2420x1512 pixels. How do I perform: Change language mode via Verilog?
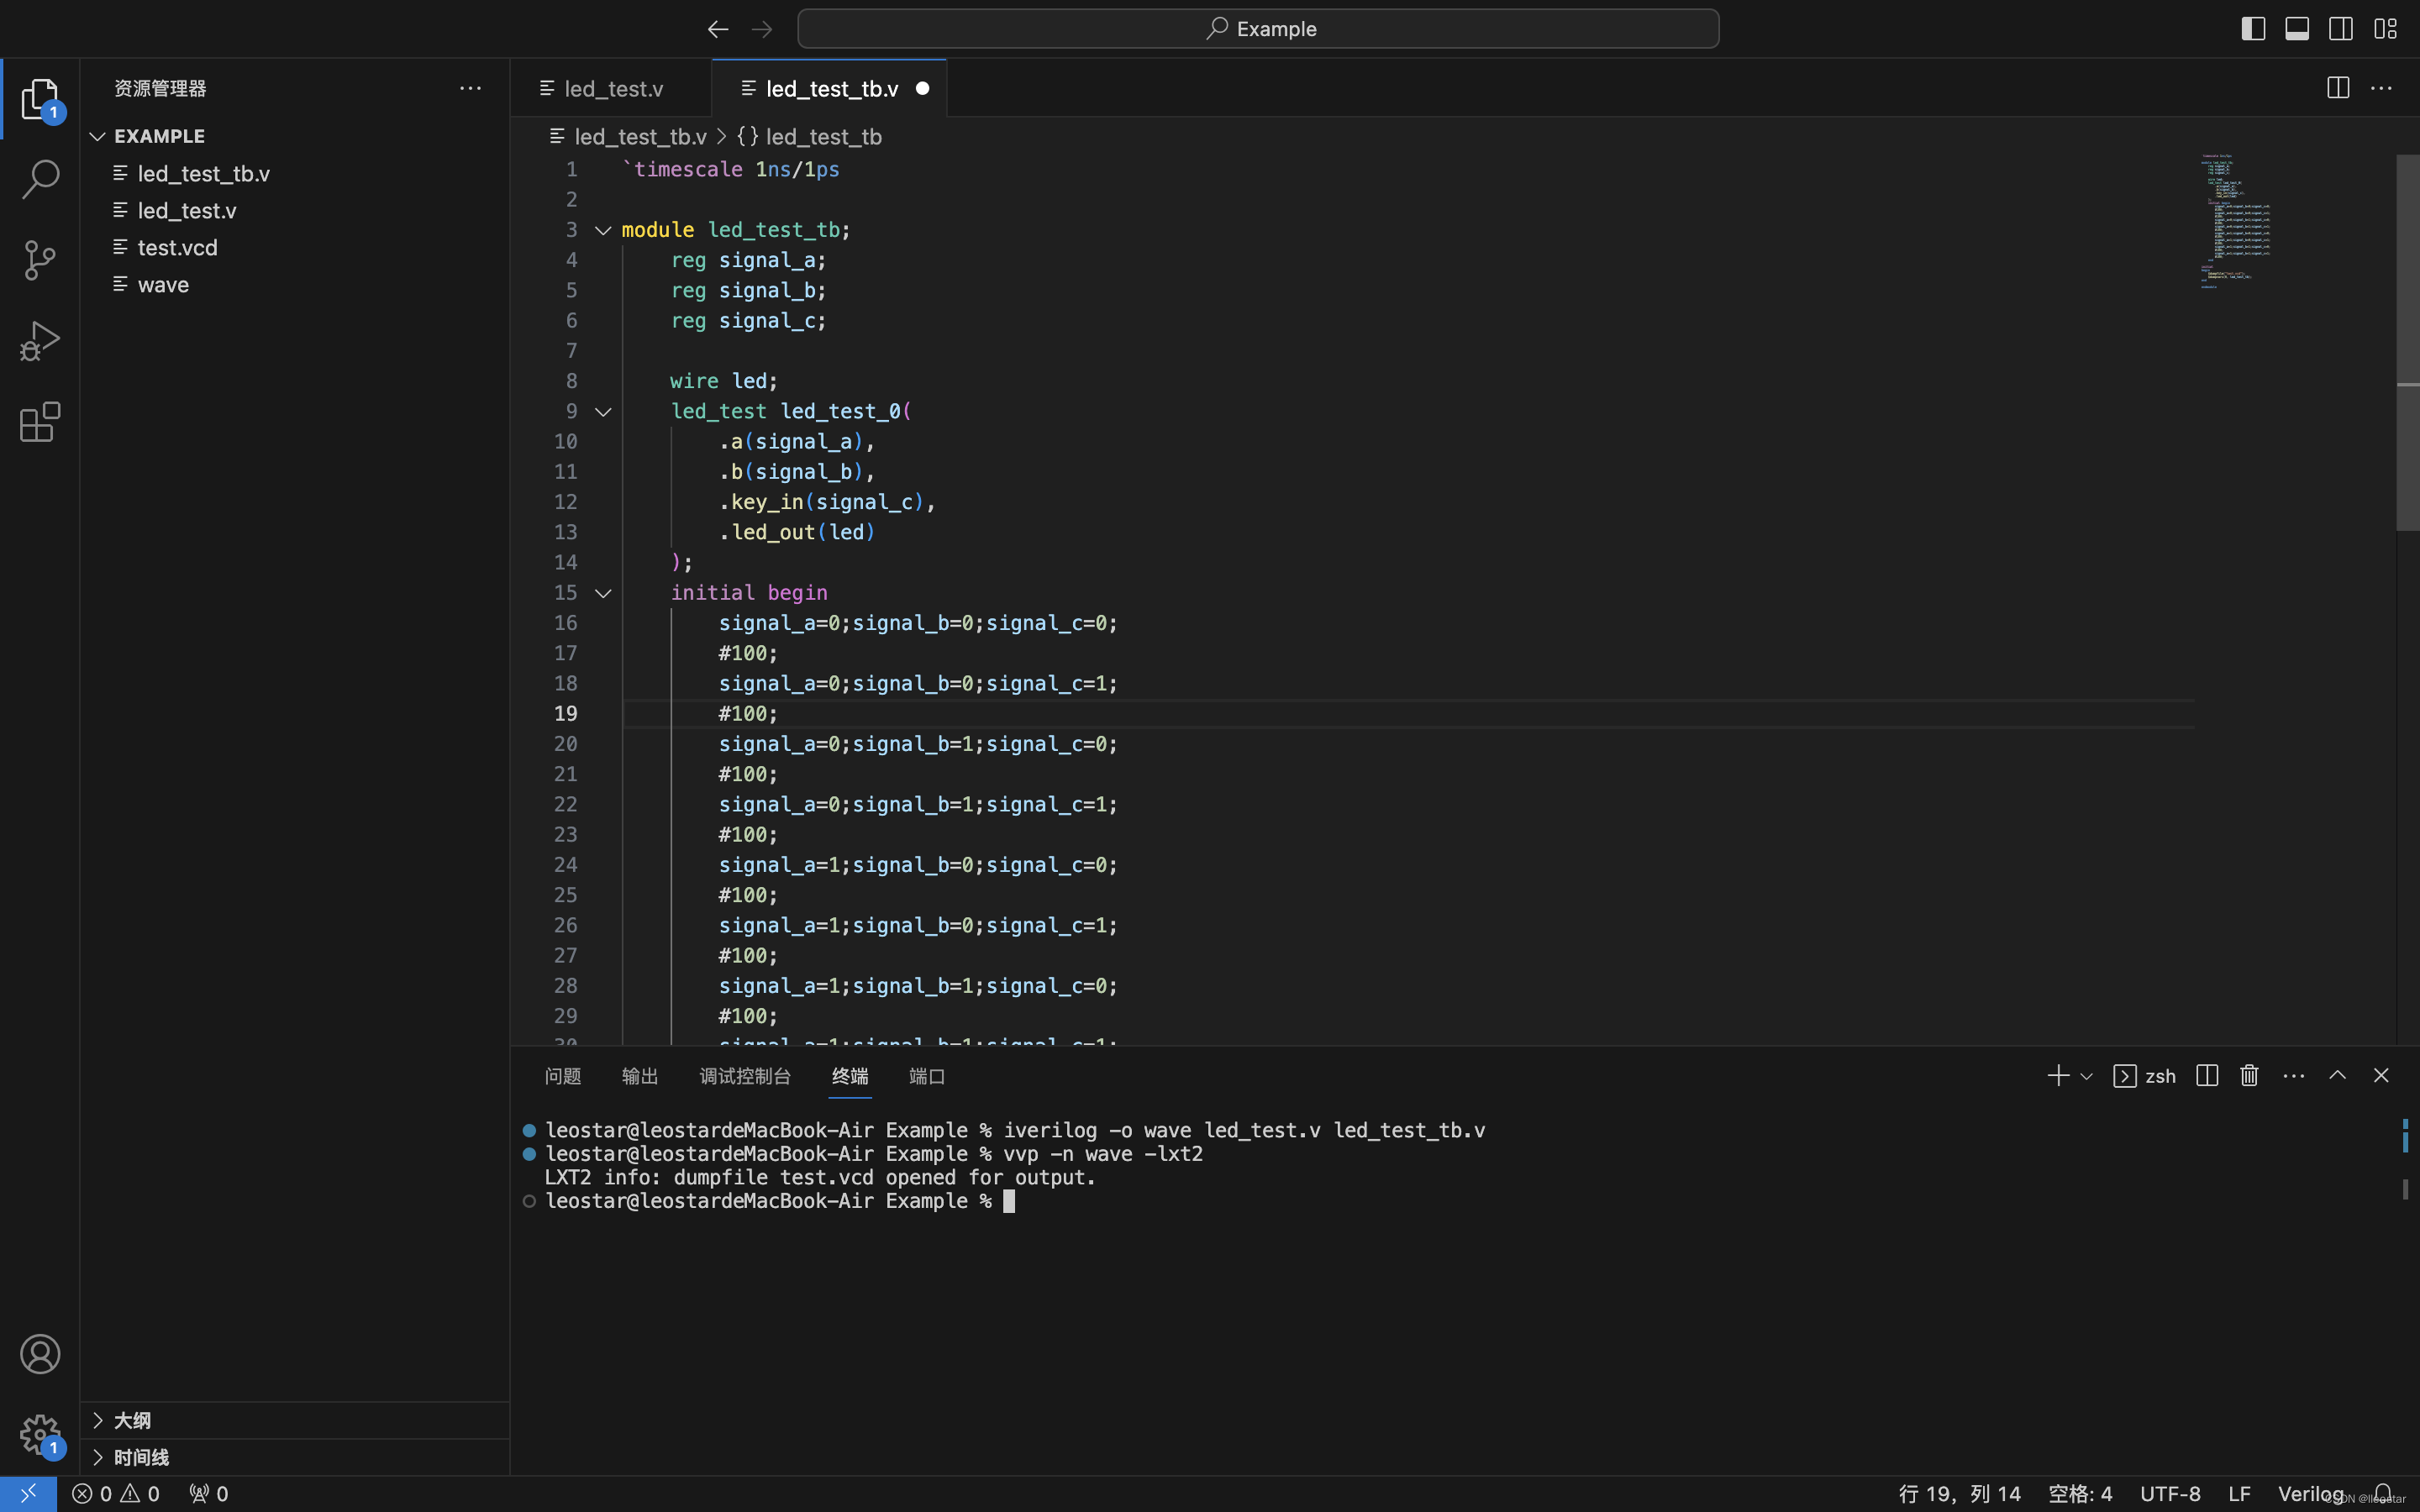pyautogui.click(x=2310, y=1494)
